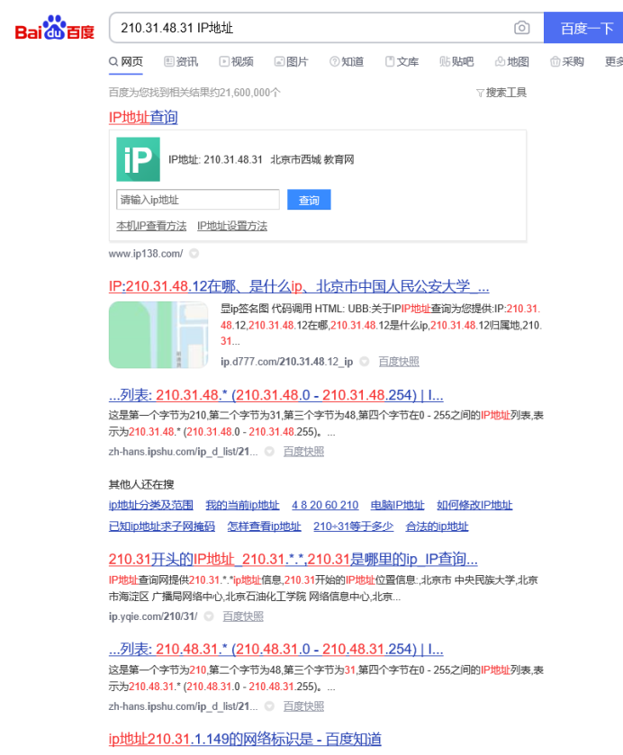Click round icon beside ip.yqie.com URL

tap(209, 616)
